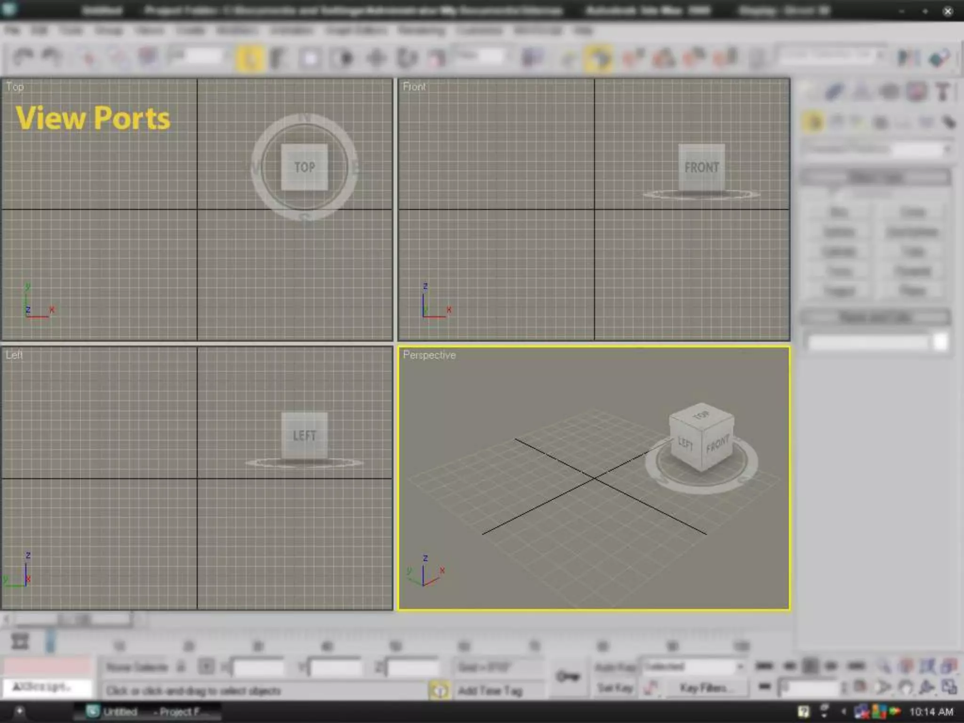Open the Modifiers menu
This screenshot has height=723, width=964.
click(238, 31)
